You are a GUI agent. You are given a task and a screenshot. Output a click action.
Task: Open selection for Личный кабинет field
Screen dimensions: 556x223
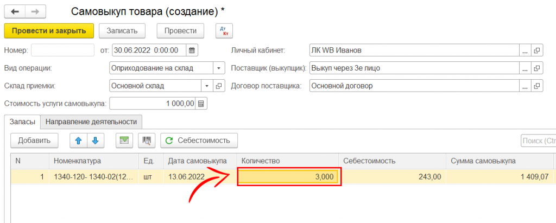(x=525, y=50)
